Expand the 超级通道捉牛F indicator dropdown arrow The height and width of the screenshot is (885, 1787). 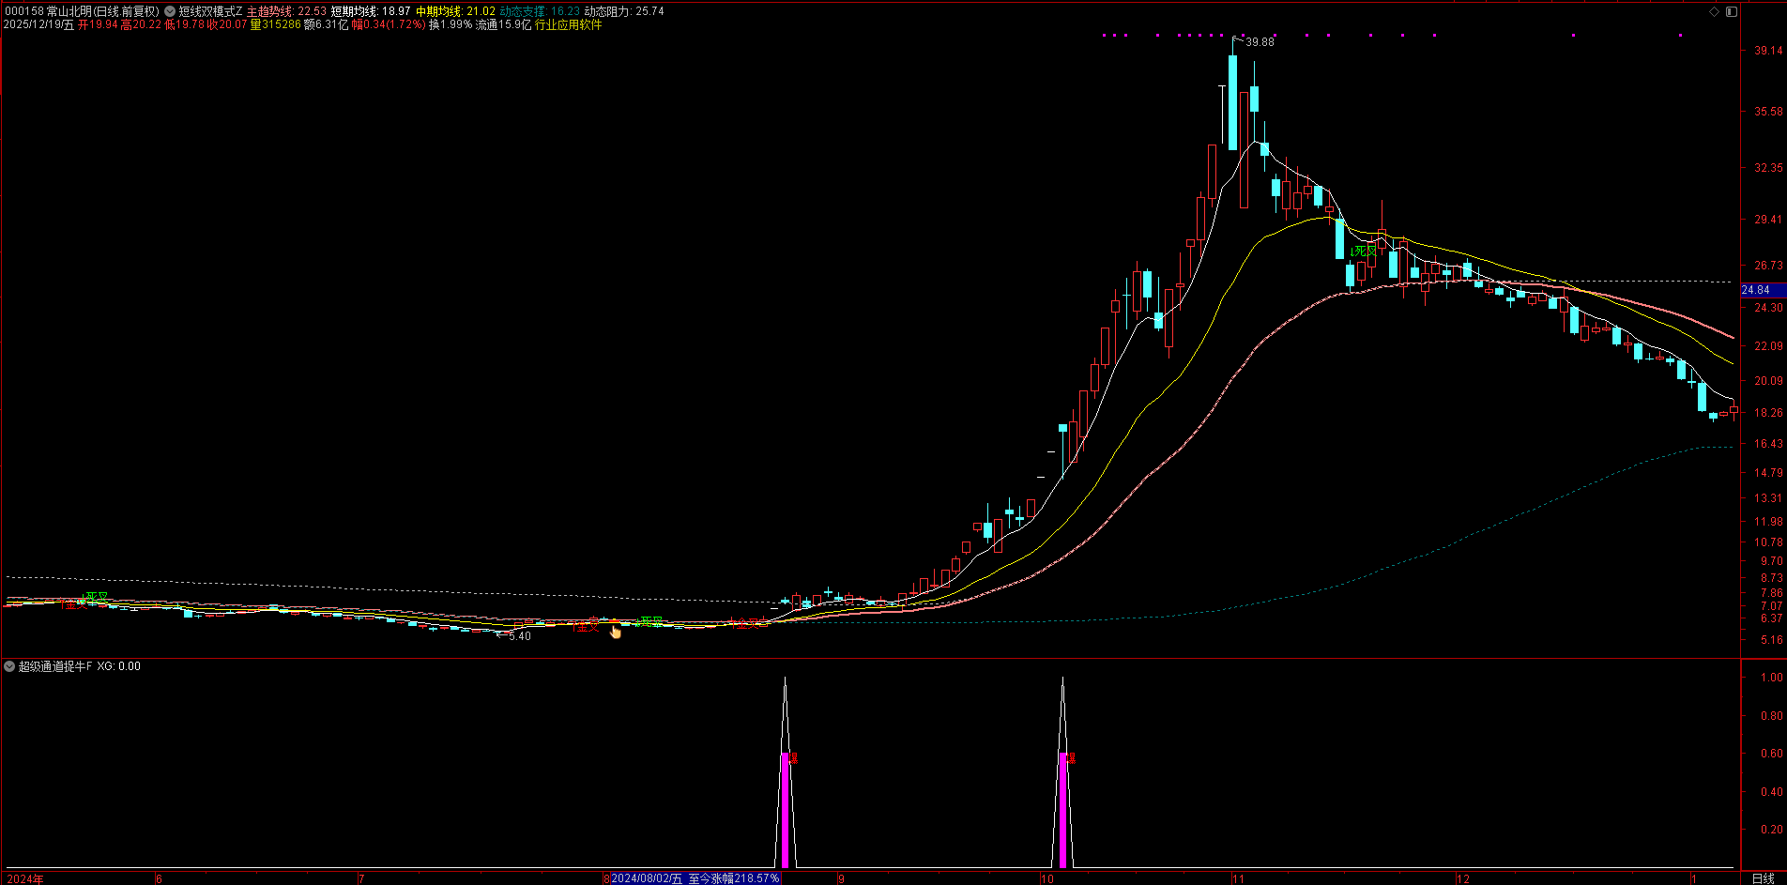click(x=9, y=666)
